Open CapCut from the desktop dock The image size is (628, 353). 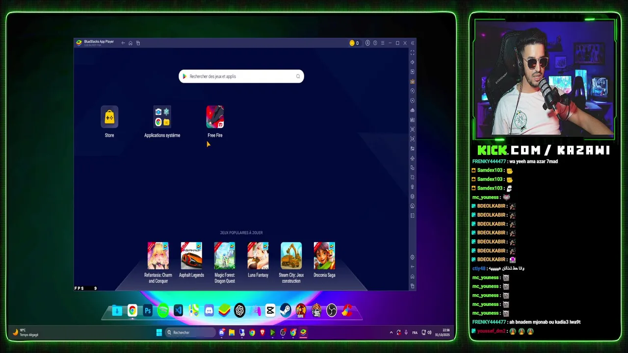coord(270,310)
